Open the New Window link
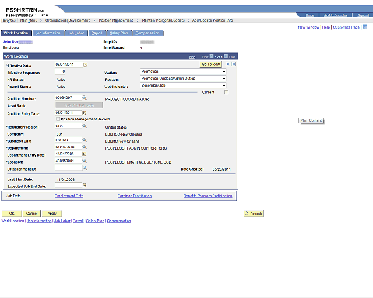This screenshot has height=298, width=373. [x=308, y=27]
